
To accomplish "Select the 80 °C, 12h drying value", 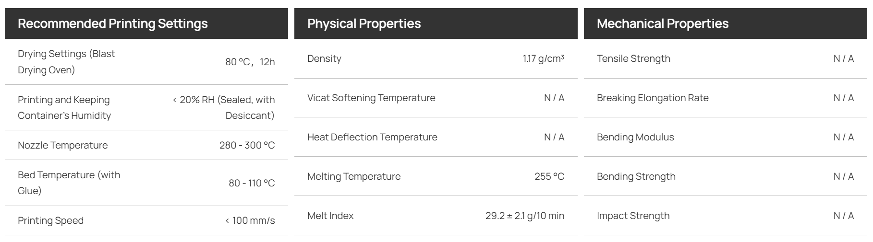I will click(x=250, y=62).
